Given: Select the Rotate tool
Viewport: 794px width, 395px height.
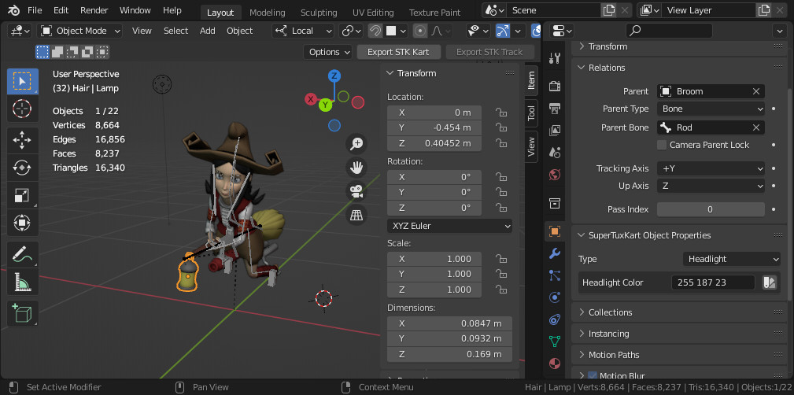Looking at the screenshot, I should pyautogui.click(x=23, y=168).
